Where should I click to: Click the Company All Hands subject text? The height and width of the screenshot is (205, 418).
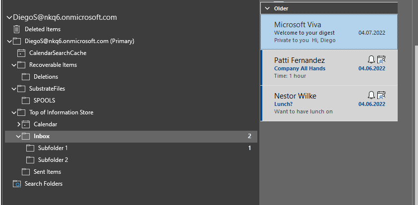299,68
